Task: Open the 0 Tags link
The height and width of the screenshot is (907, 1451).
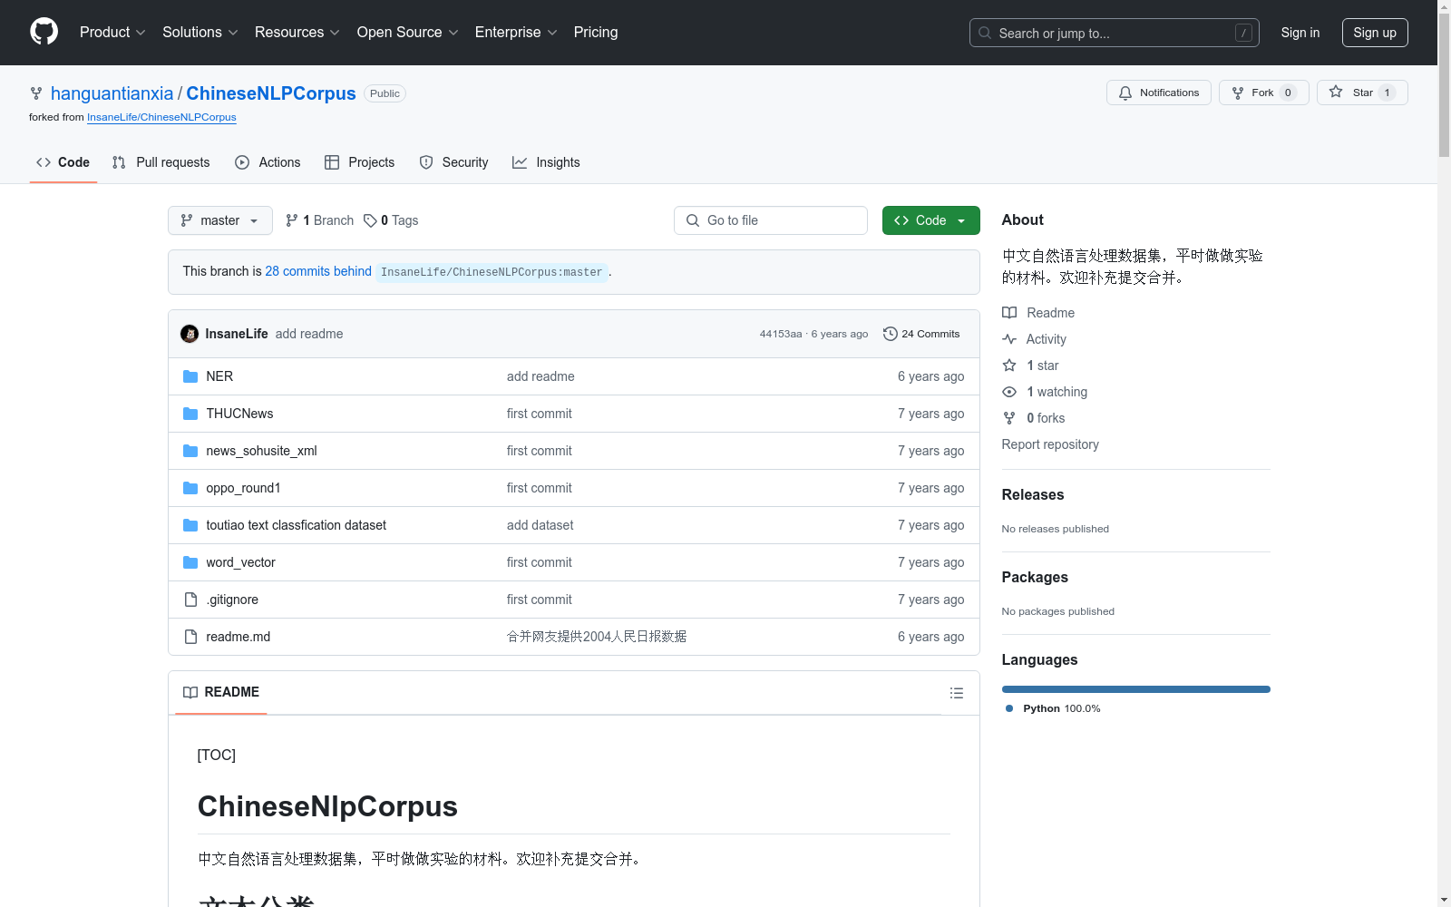Action: pos(391,220)
